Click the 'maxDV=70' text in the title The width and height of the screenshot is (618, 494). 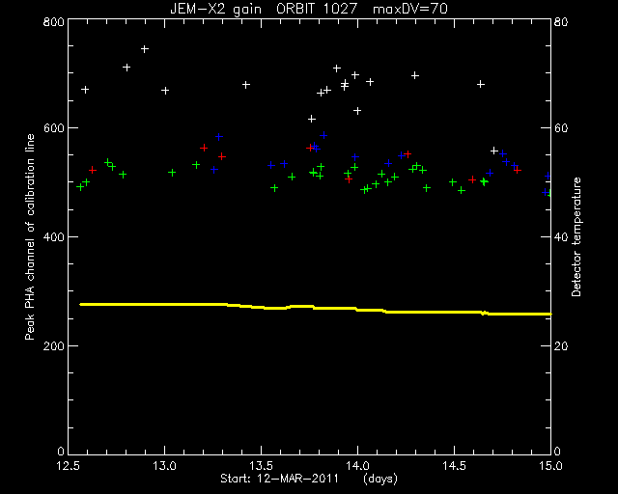(410, 9)
